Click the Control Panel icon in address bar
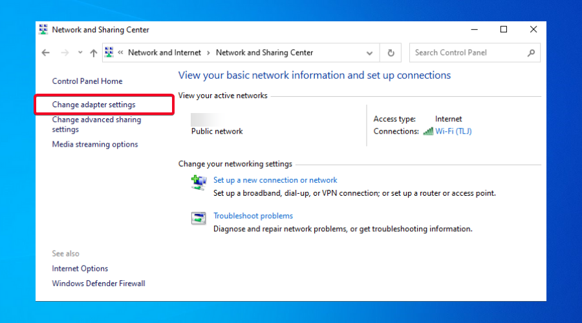 pos(109,52)
